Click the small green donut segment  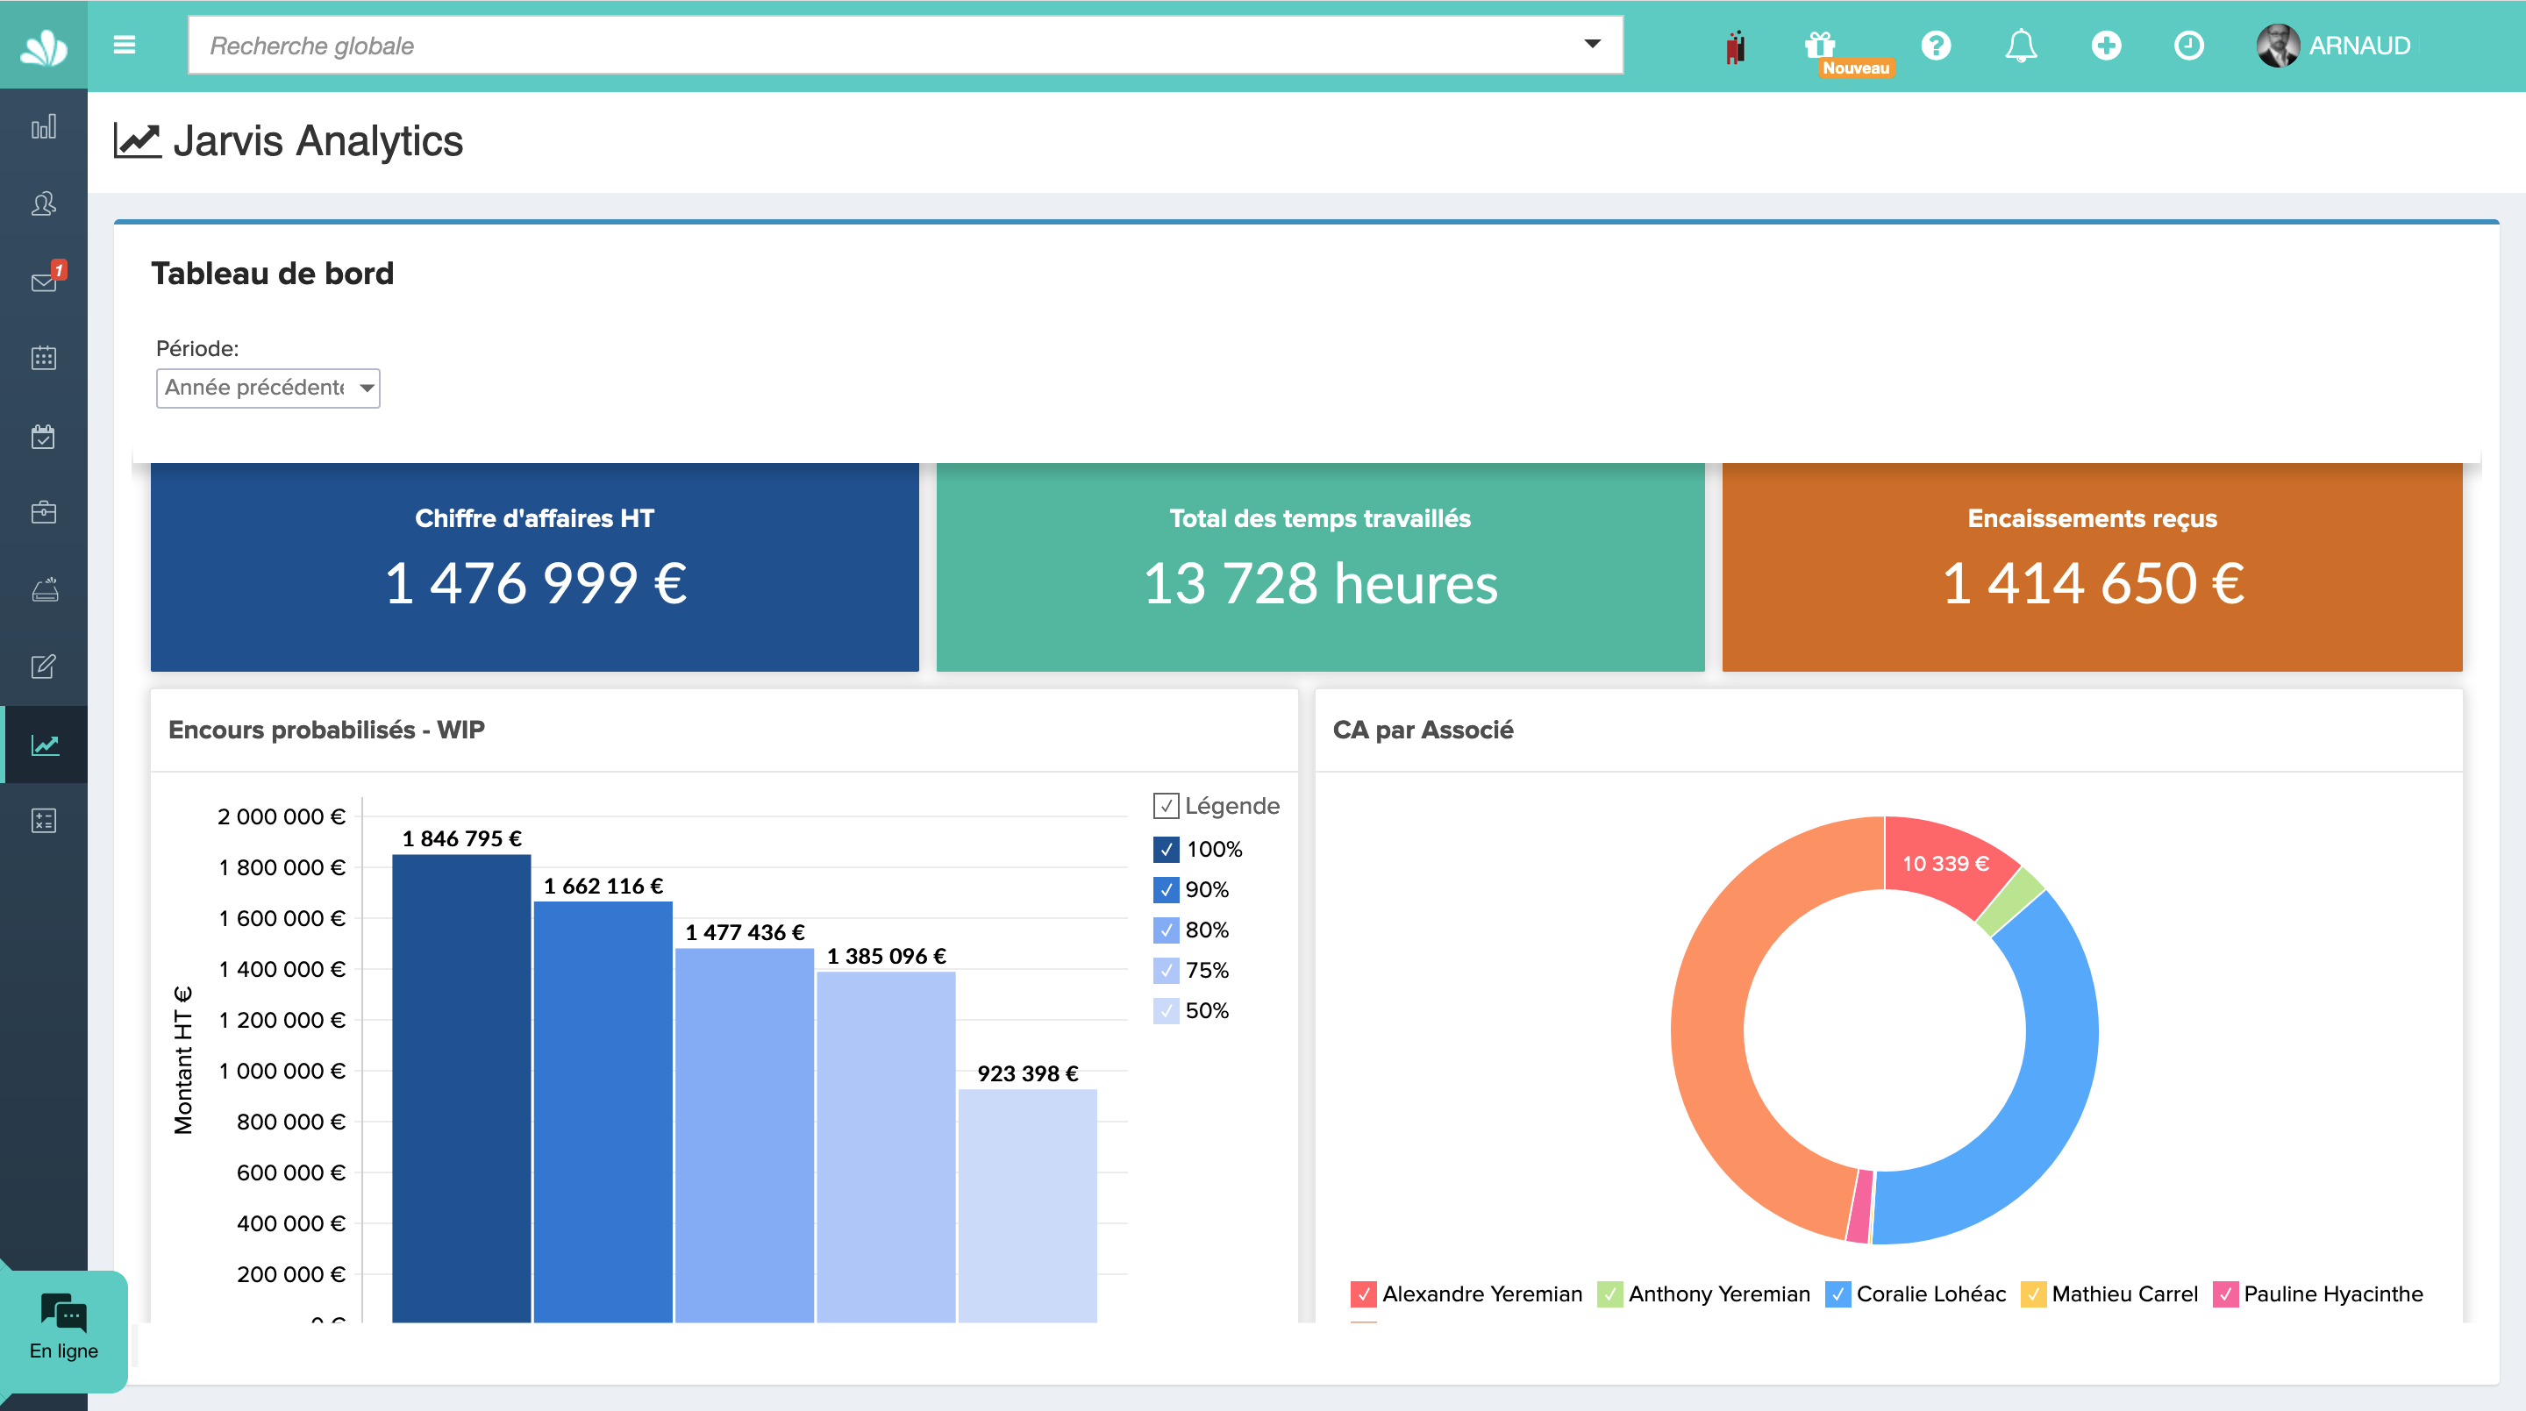point(2012,900)
